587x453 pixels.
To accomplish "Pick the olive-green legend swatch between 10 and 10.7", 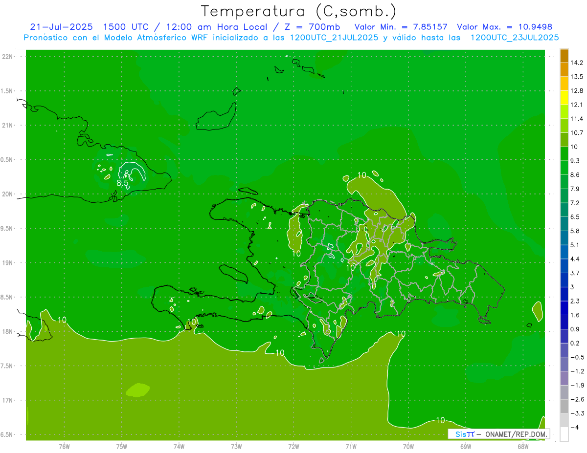I will click(x=564, y=140).
